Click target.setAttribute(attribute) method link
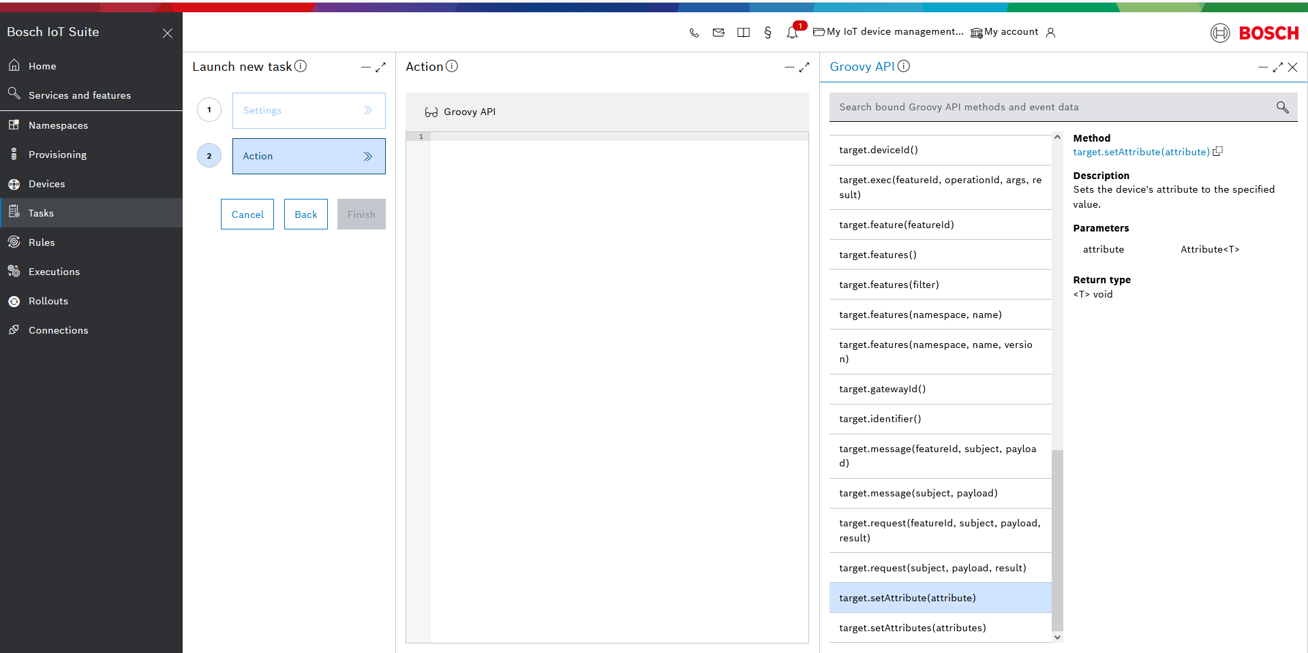 1141,152
